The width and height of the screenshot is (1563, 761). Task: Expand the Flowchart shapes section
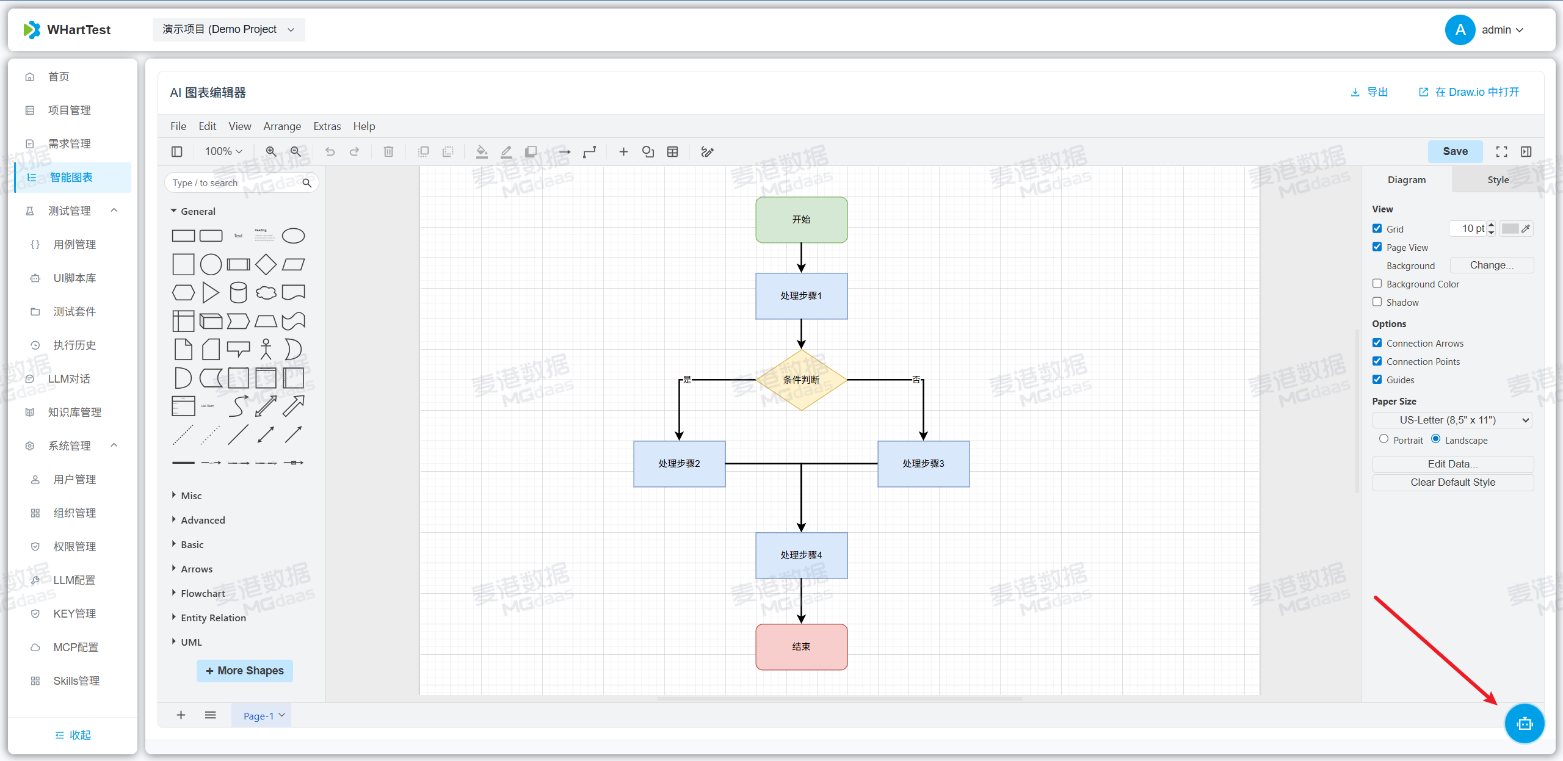point(203,593)
